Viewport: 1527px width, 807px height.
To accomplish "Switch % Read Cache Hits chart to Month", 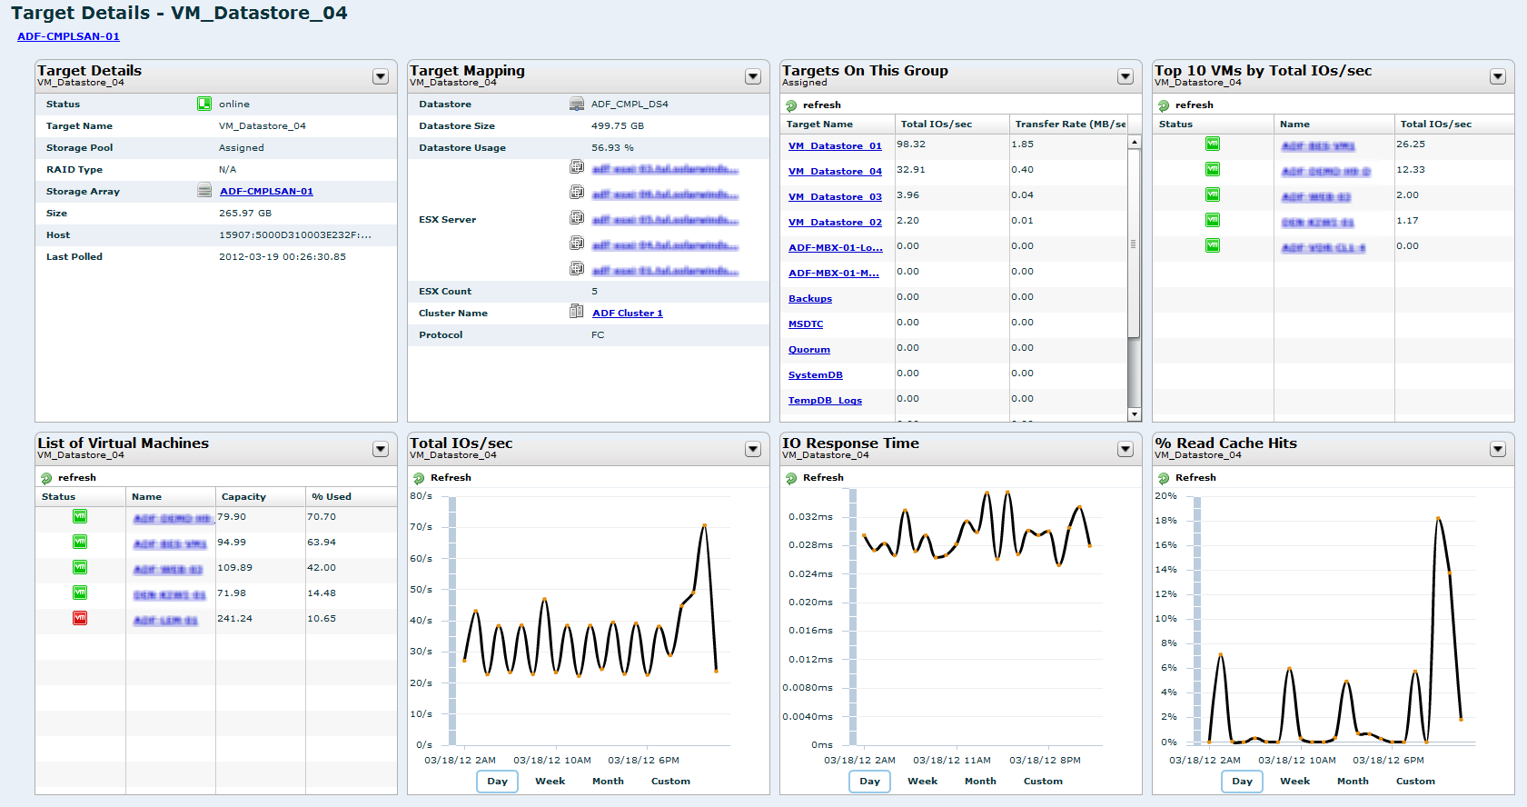I will pyautogui.click(x=1353, y=782).
